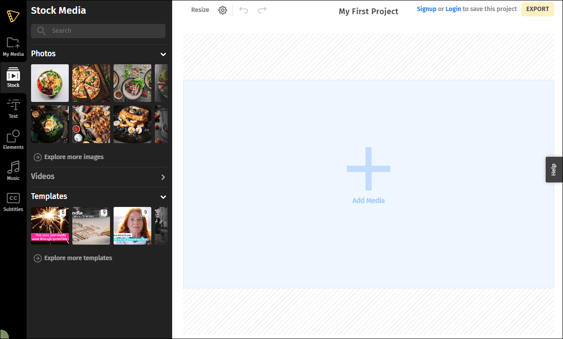Image resolution: width=563 pixels, height=339 pixels.
Task: Expand the Videos section
Action: pos(163,176)
